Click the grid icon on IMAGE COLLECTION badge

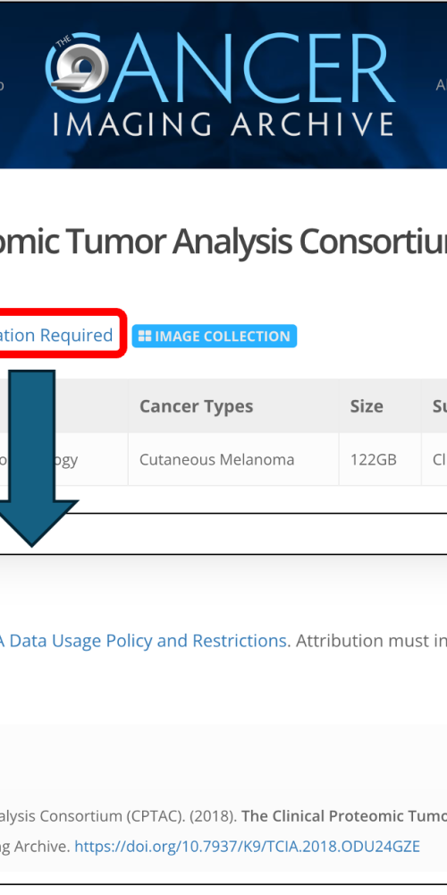coord(145,337)
